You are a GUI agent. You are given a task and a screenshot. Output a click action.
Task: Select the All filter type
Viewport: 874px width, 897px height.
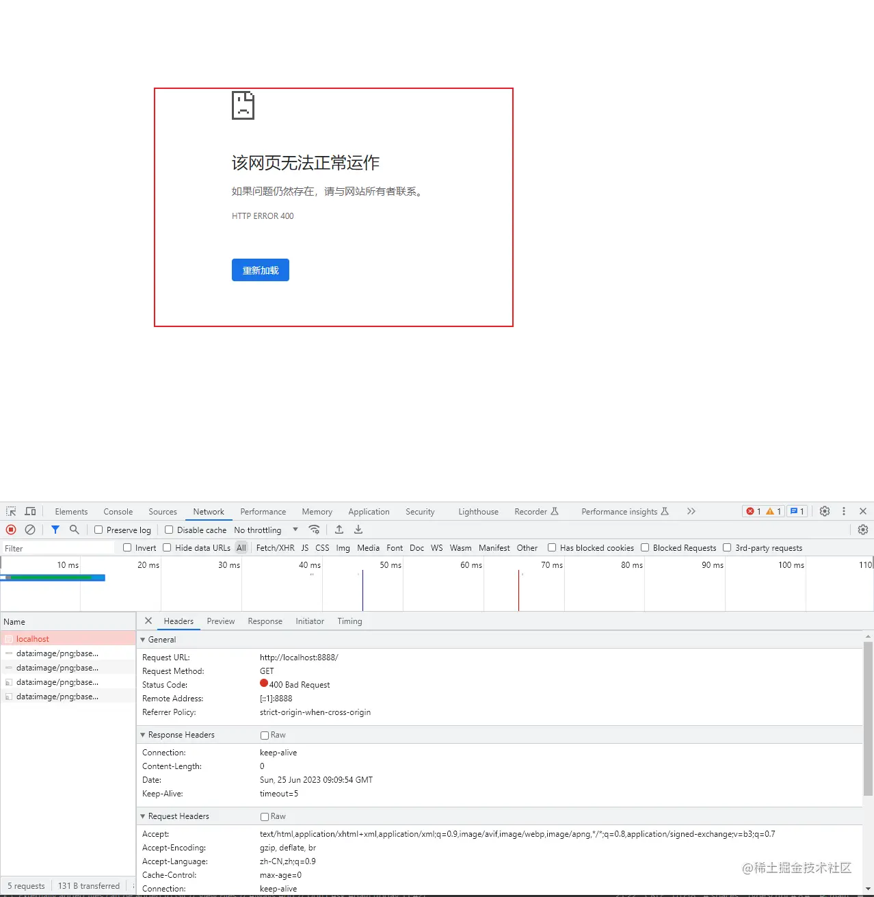tap(241, 548)
